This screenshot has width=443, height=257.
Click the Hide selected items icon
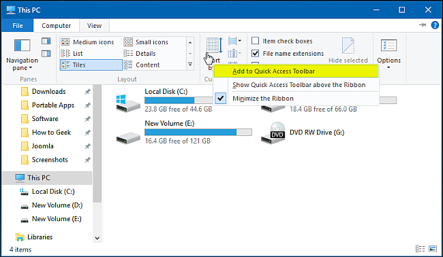348,46
